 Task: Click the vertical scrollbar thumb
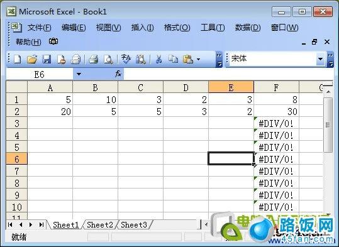pos(328,125)
